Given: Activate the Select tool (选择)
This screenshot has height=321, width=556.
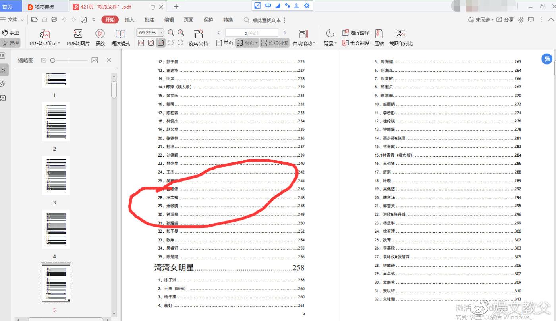Looking at the screenshot, I should point(10,43).
